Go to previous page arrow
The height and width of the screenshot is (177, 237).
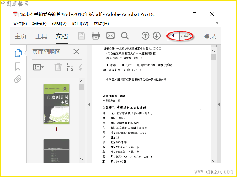145,36
